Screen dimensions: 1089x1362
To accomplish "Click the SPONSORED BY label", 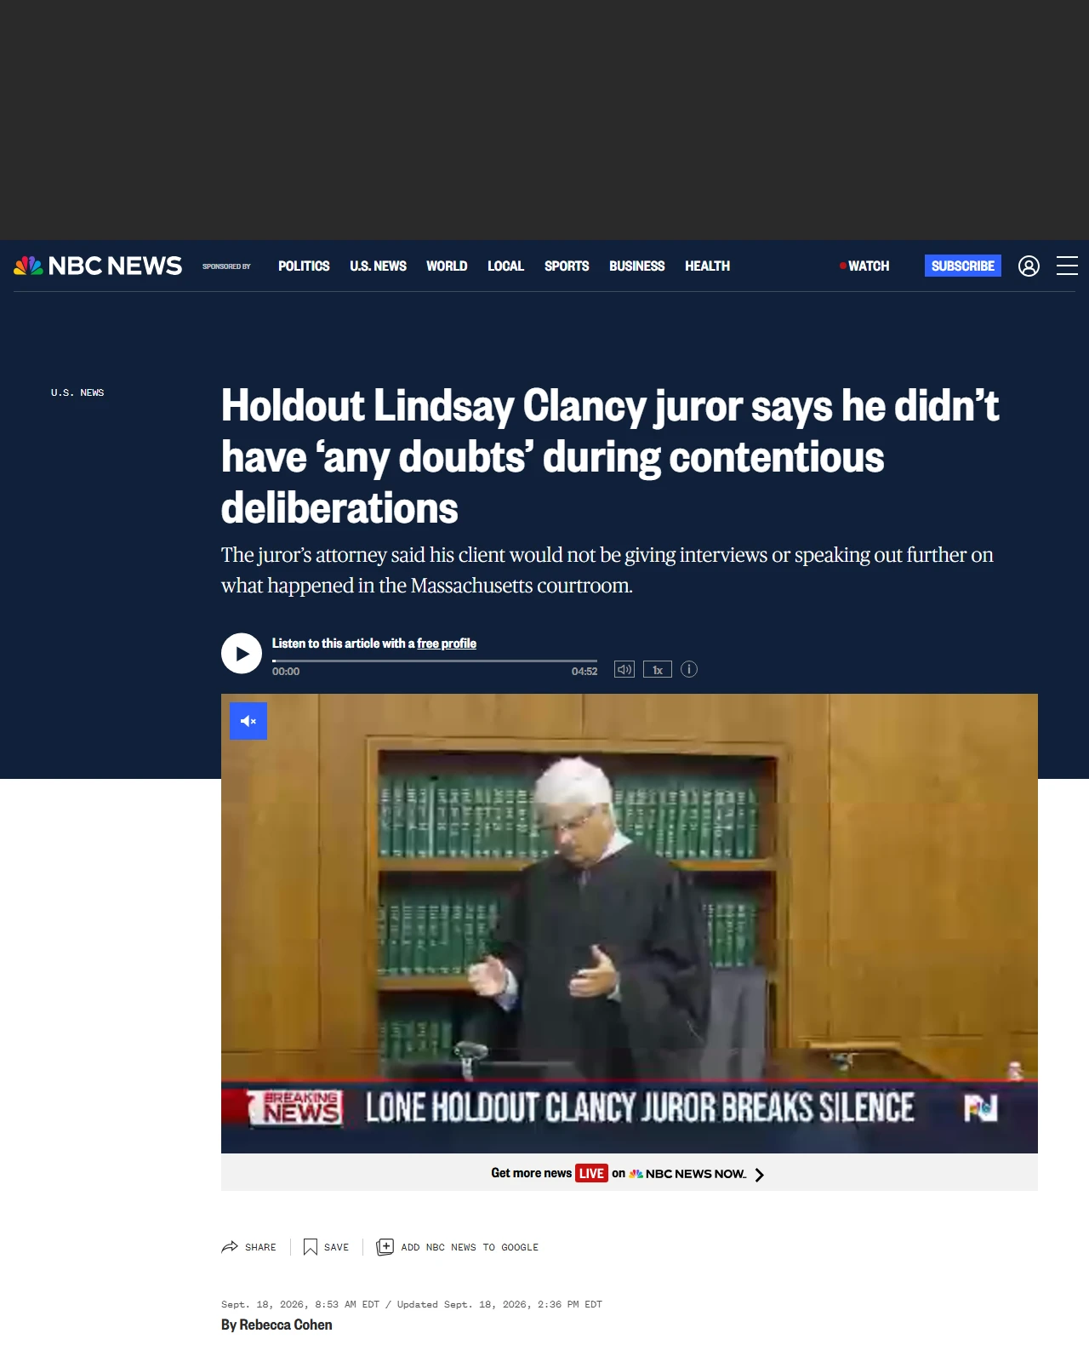I will coord(226,266).
